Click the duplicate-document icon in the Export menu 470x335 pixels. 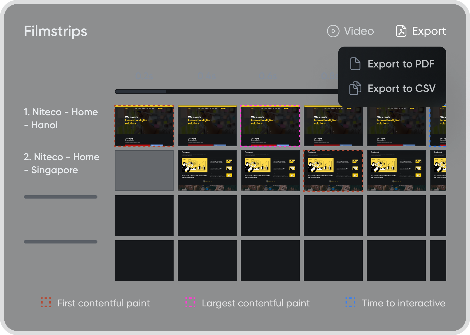(355, 89)
